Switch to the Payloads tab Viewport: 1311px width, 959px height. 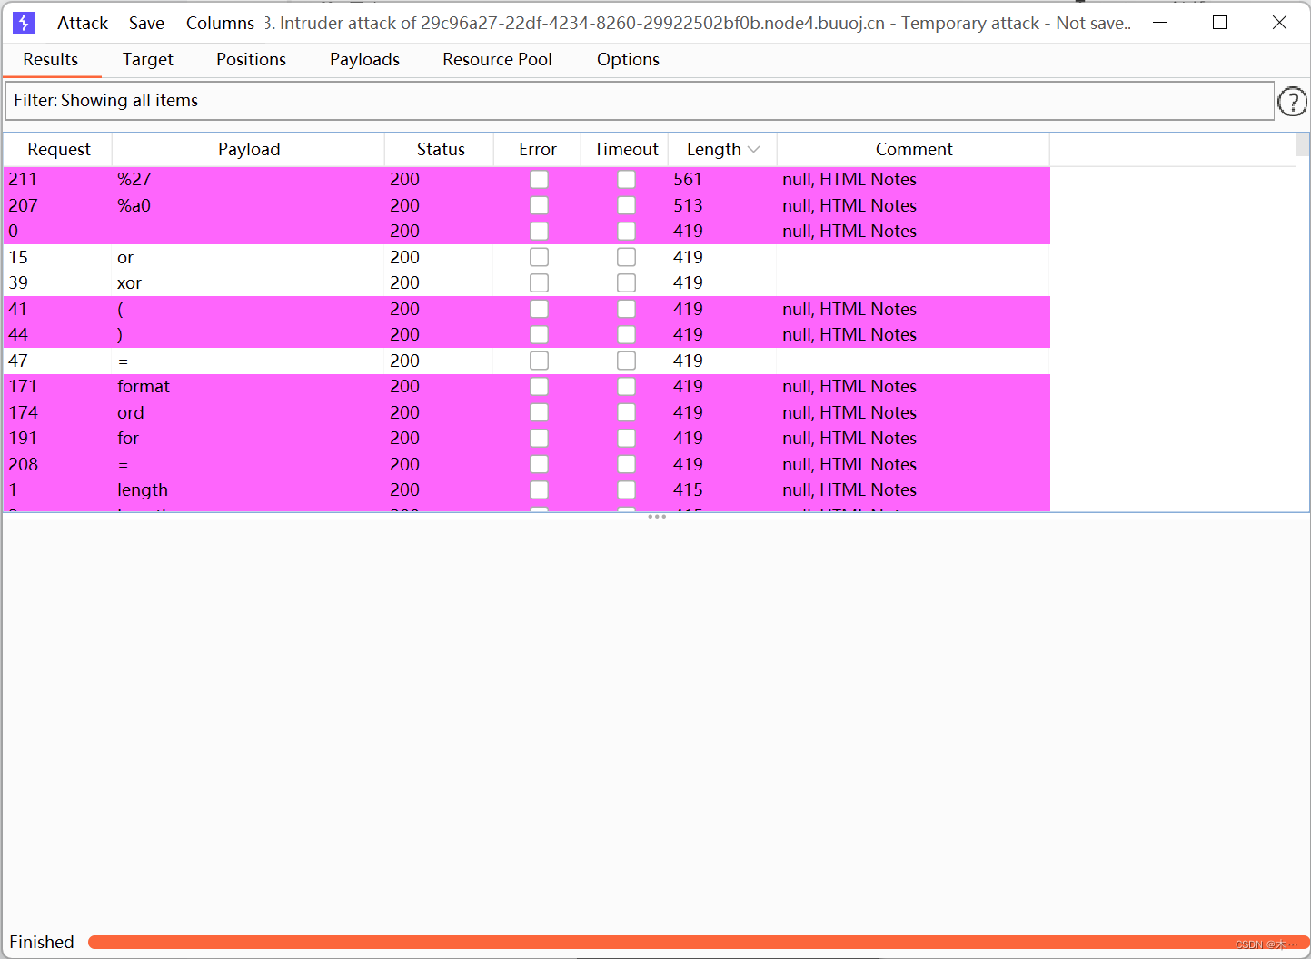pyautogui.click(x=364, y=59)
